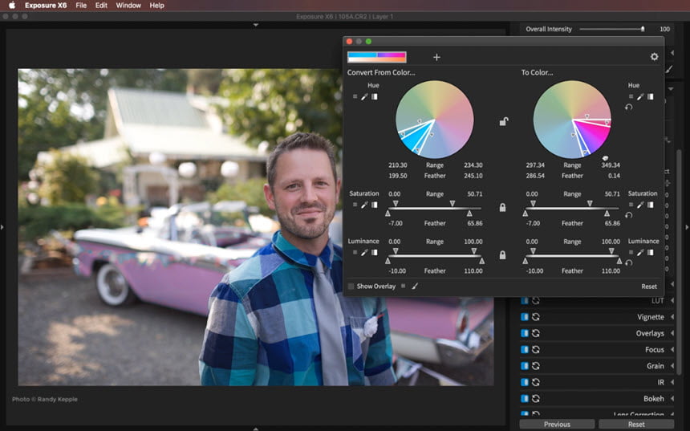Open the options icon next to target Hue
Viewport: 690px width, 431px height.
(631, 97)
